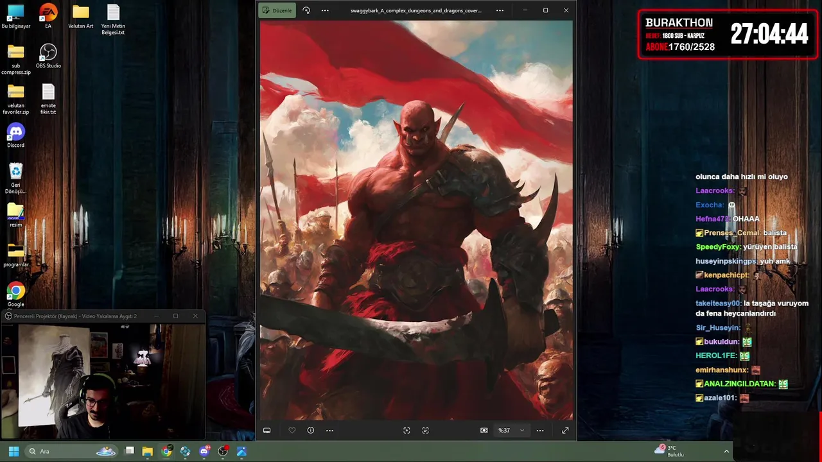
Task: Expand the system tray hidden icons chevron
Action: [726, 451]
